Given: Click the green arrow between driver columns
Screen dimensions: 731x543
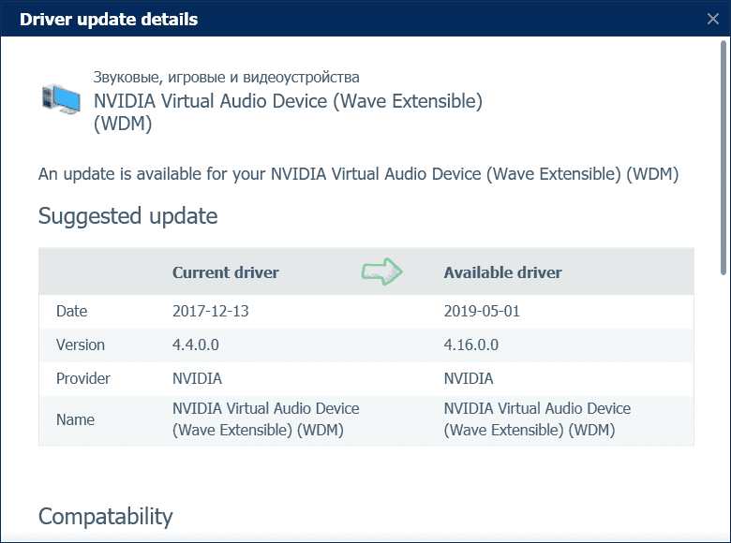Looking at the screenshot, I should 381,271.
